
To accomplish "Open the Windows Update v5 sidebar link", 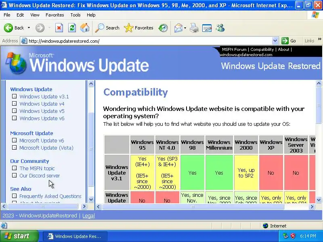I will click(x=42, y=111).
